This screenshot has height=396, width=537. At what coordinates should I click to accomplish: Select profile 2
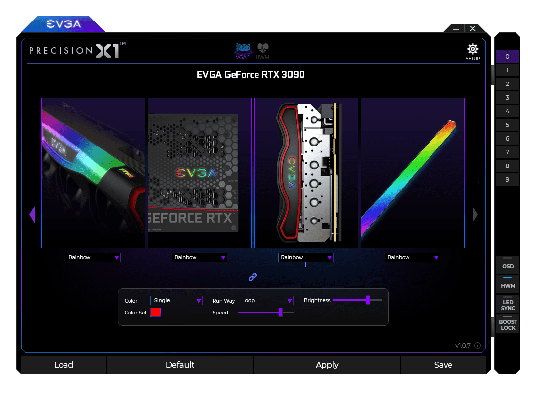coord(507,84)
